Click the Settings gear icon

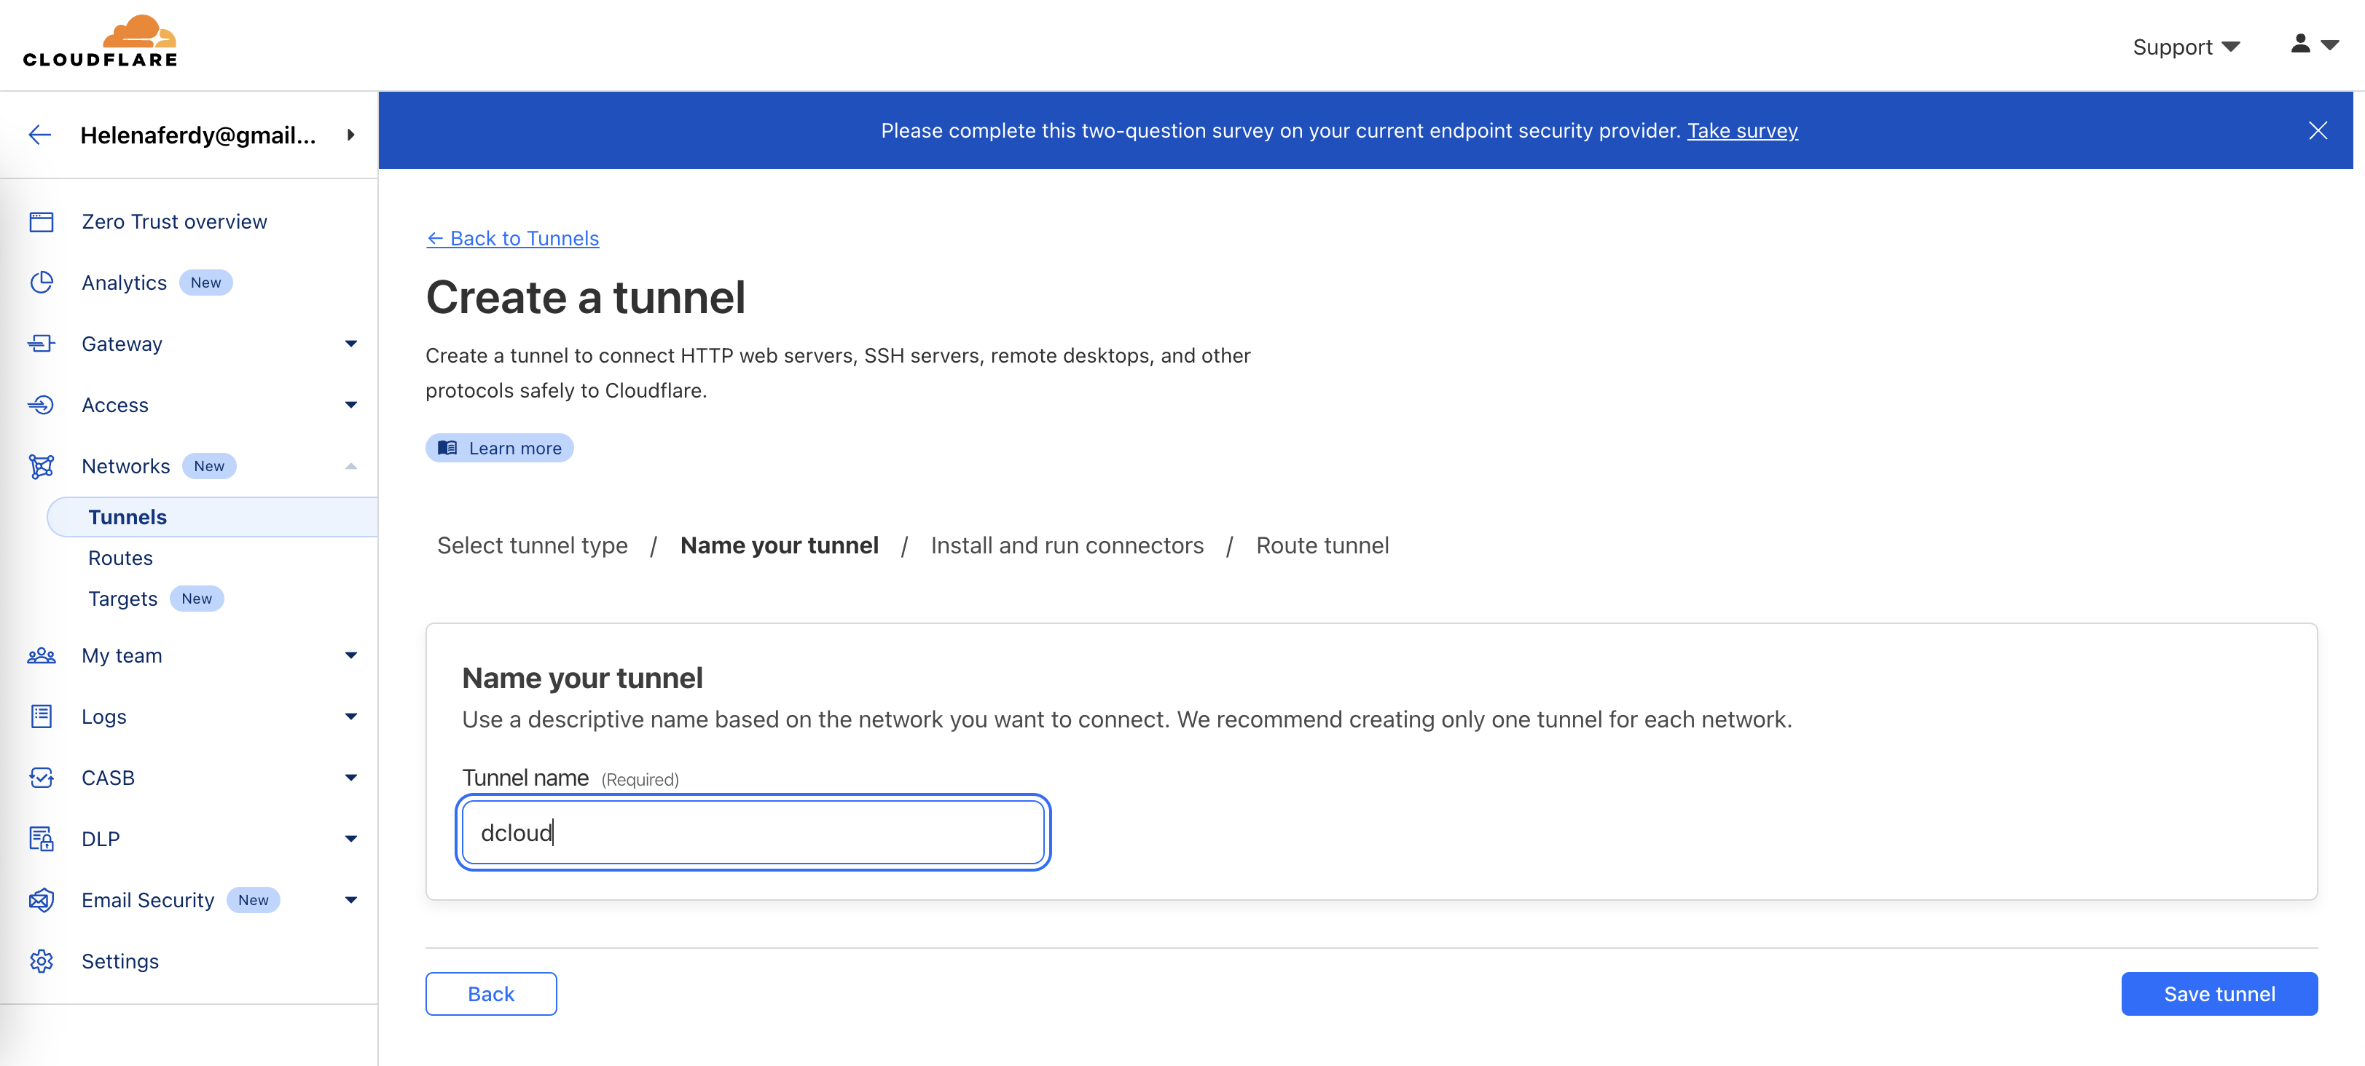tap(42, 961)
